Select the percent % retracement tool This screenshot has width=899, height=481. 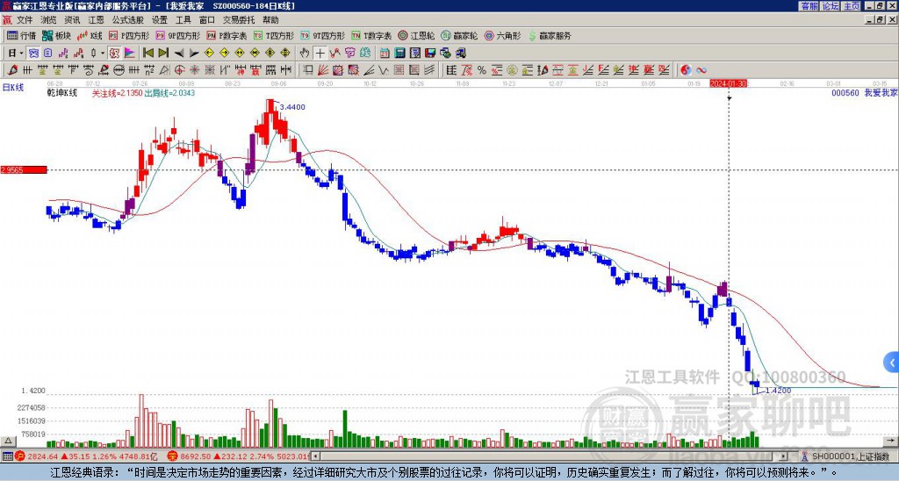(482, 70)
